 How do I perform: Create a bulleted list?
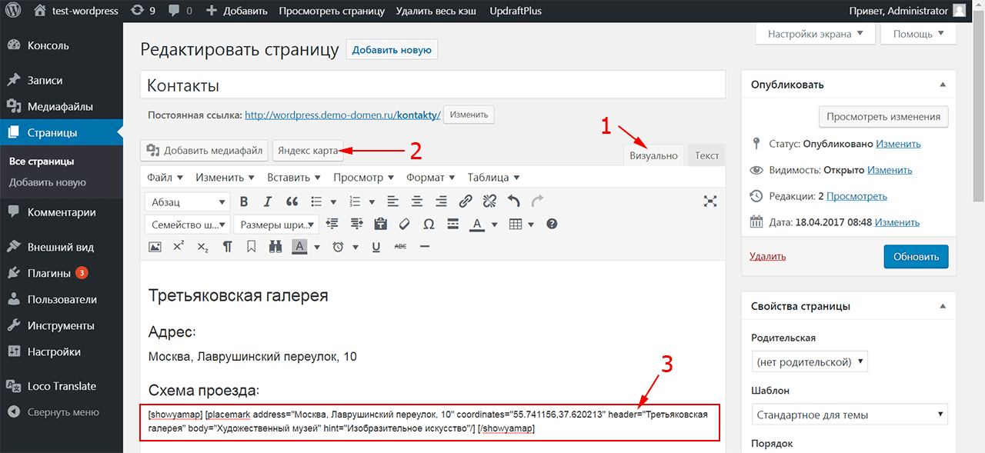click(x=316, y=202)
